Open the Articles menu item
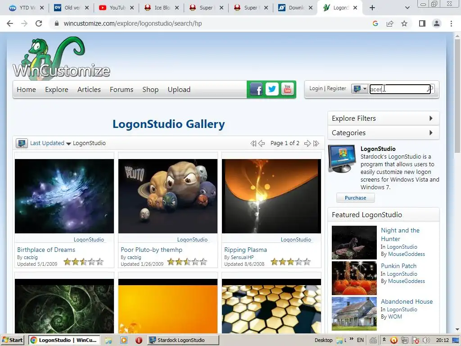 (x=89, y=90)
